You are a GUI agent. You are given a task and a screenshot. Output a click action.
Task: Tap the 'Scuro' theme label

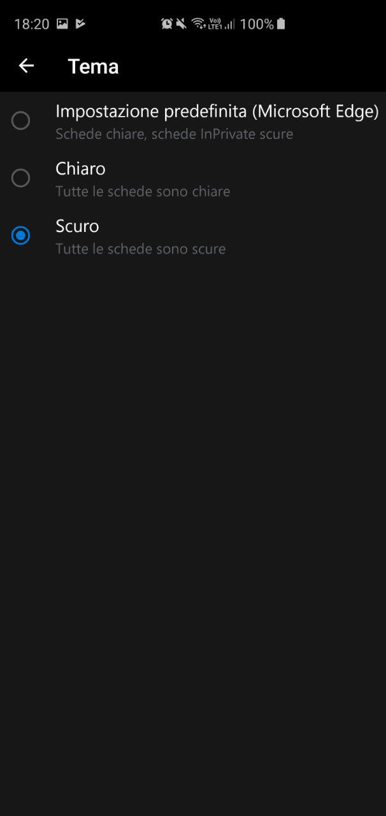(77, 226)
